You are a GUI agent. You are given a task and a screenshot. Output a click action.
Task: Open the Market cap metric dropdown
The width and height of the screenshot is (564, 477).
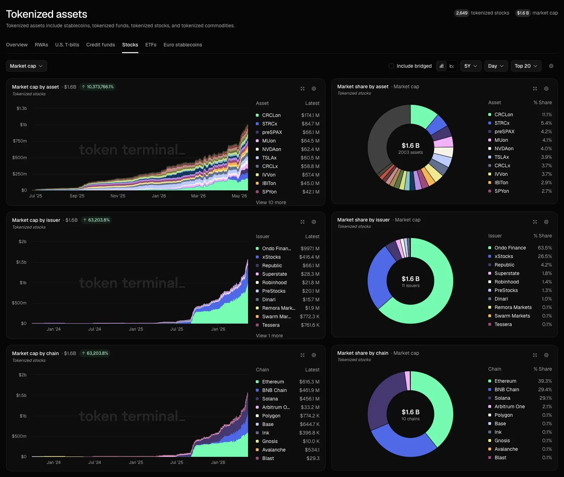click(x=27, y=66)
